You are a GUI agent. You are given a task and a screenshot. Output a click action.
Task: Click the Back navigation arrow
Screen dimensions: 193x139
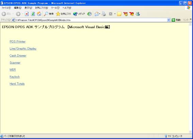[x=4, y=14]
